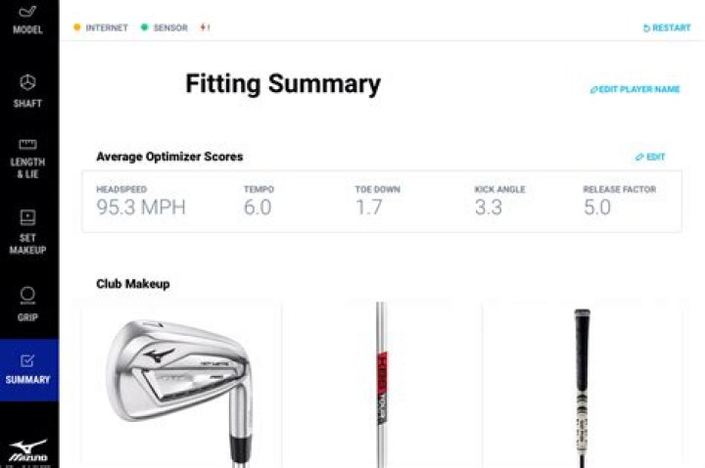
Task: Open the Model section icon
Action: [27, 11]
